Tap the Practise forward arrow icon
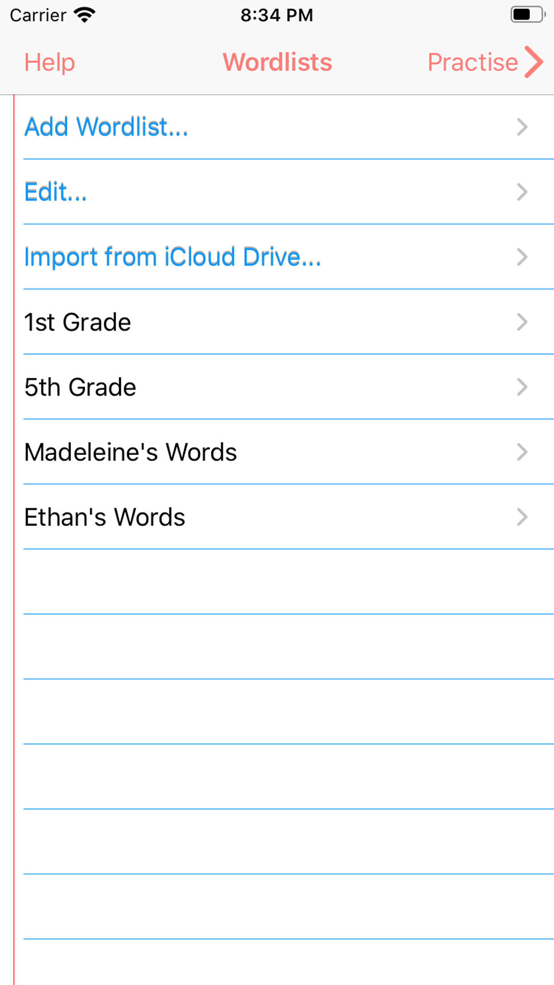Image resolution: width=554 pixels, height=985 pixels. click(534, 62)
